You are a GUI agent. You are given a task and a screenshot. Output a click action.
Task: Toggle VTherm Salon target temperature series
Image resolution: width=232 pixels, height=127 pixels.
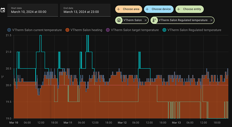132,30
